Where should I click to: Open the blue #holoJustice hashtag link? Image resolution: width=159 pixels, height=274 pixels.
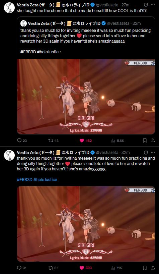pos(45,180)
